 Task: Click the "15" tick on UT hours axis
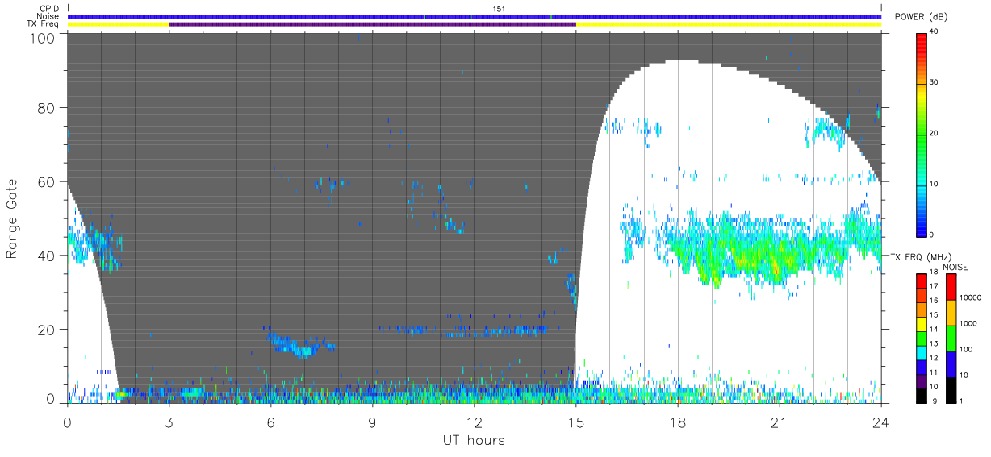[x=575, y=422]
